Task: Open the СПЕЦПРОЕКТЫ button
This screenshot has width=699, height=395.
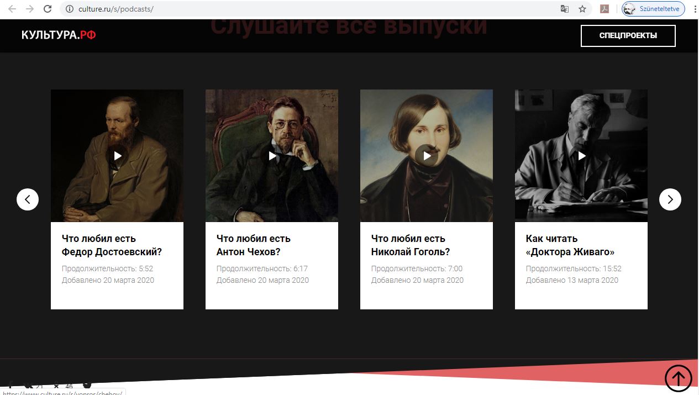Action: pos(628,36)
